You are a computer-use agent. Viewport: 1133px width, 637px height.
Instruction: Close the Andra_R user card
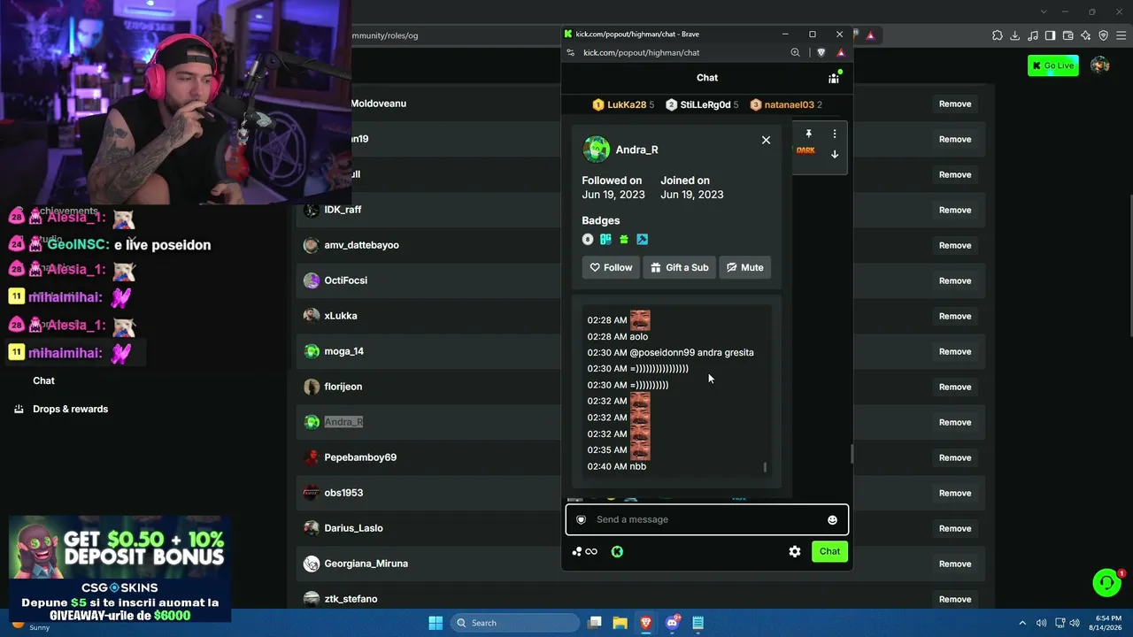pyautogui.click(x=766, y=140)
